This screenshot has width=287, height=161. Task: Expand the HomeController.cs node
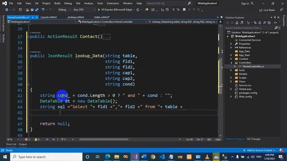pyautogui.click(x=235, y=67)
